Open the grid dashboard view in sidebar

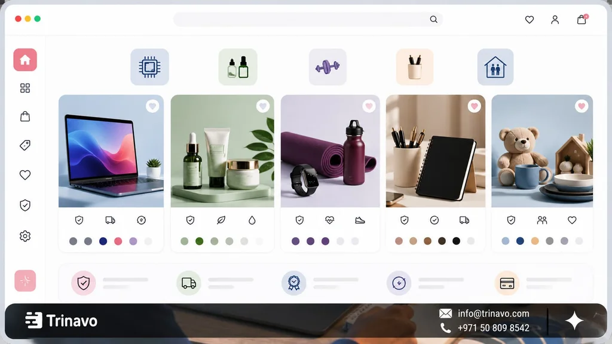25,88
